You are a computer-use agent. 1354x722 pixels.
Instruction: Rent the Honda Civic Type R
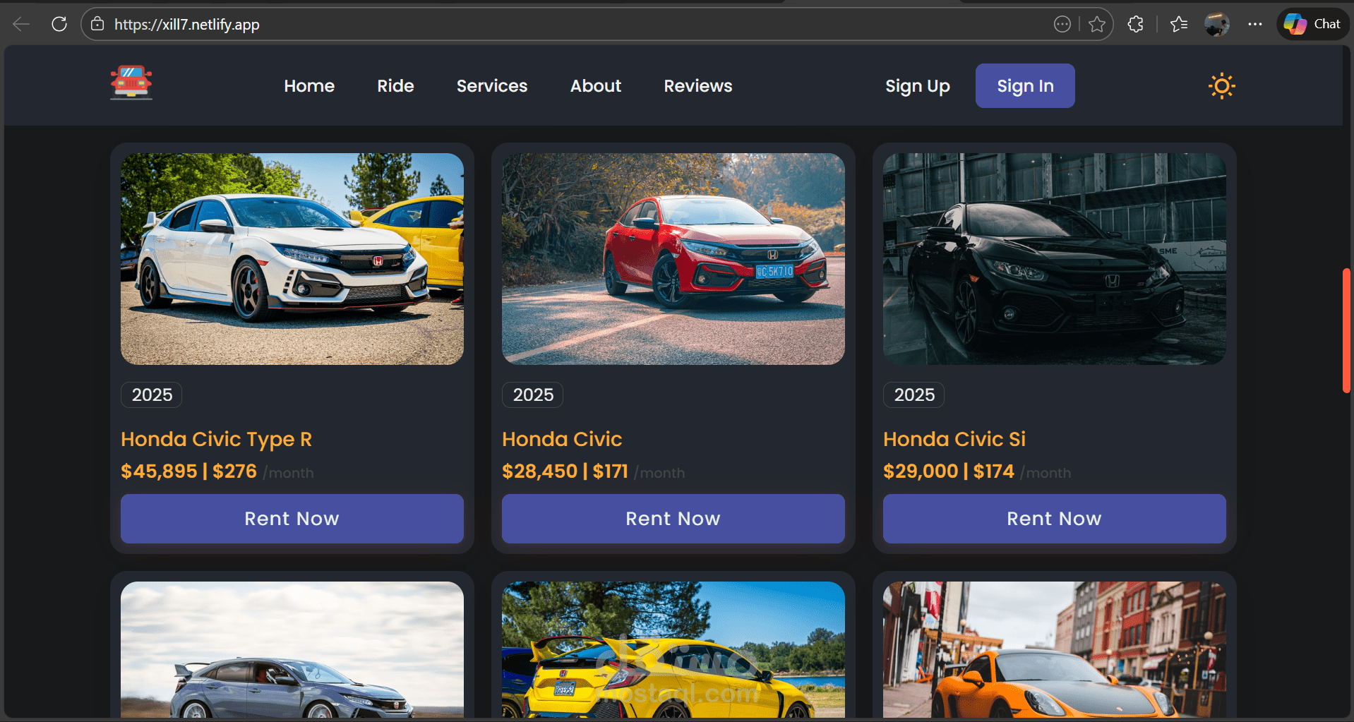(292, 519)
